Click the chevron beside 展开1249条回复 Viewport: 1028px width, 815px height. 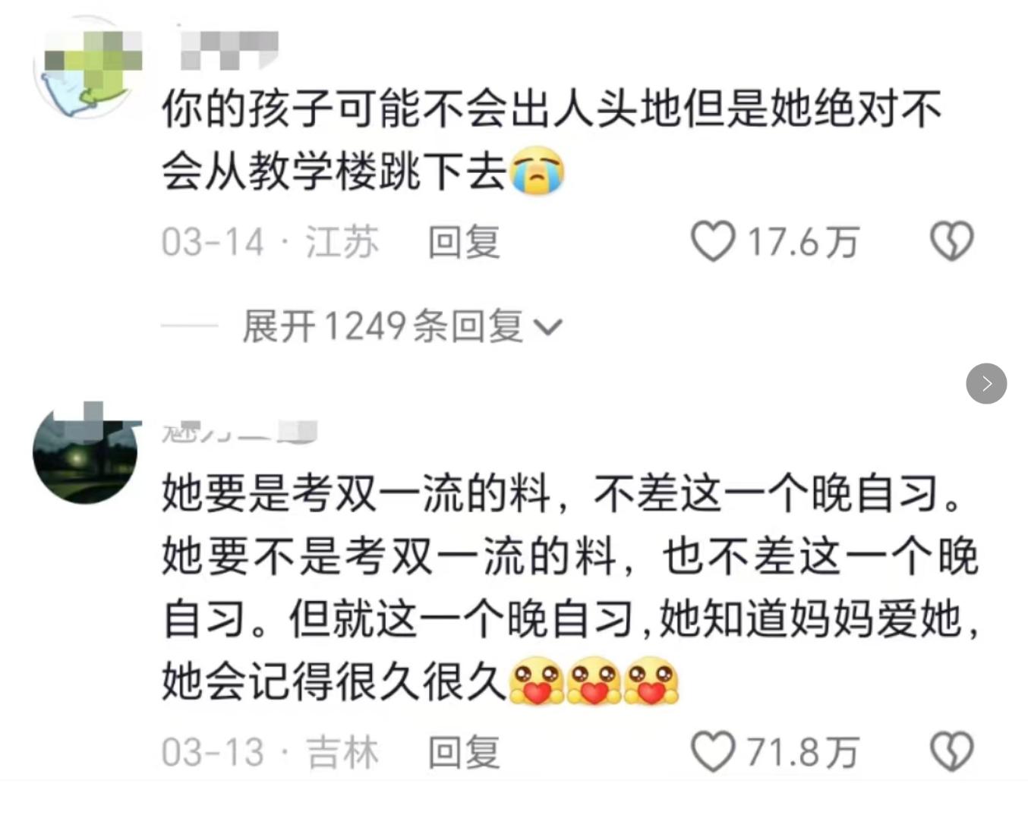(x=548, y=327)
